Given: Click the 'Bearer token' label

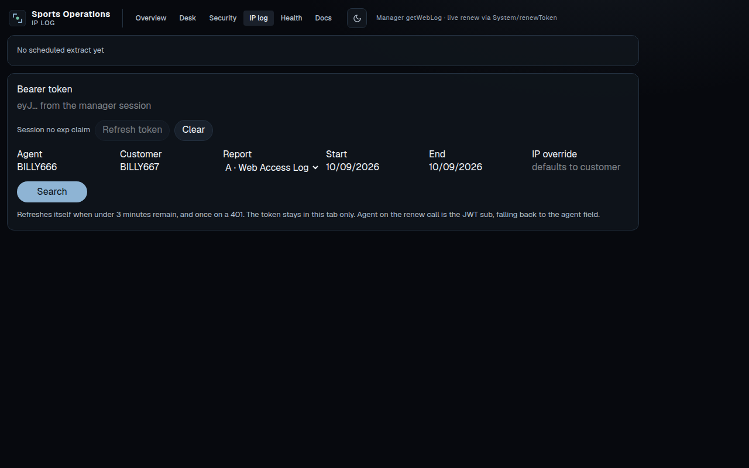Looking at the screenshot, I should 44,90.
